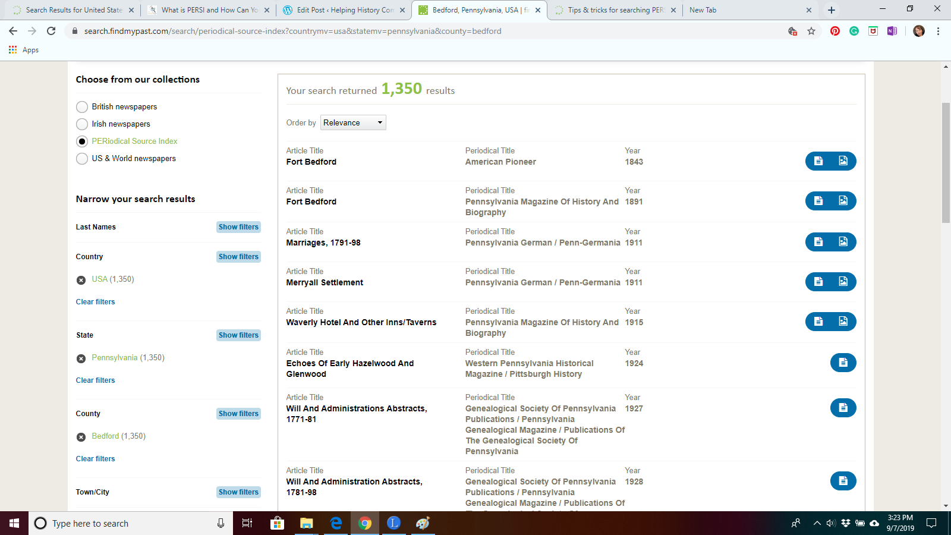951x535 pixels.
Task: Select the British newspapers radio button
Action: (82, 107)
